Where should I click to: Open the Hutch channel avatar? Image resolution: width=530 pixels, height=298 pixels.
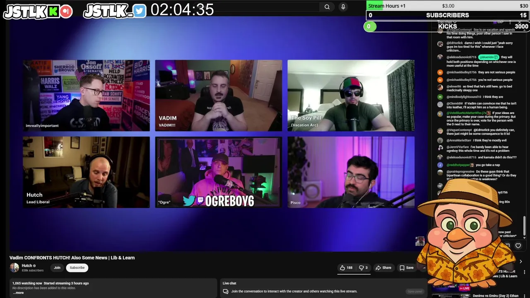pos(14,268)
